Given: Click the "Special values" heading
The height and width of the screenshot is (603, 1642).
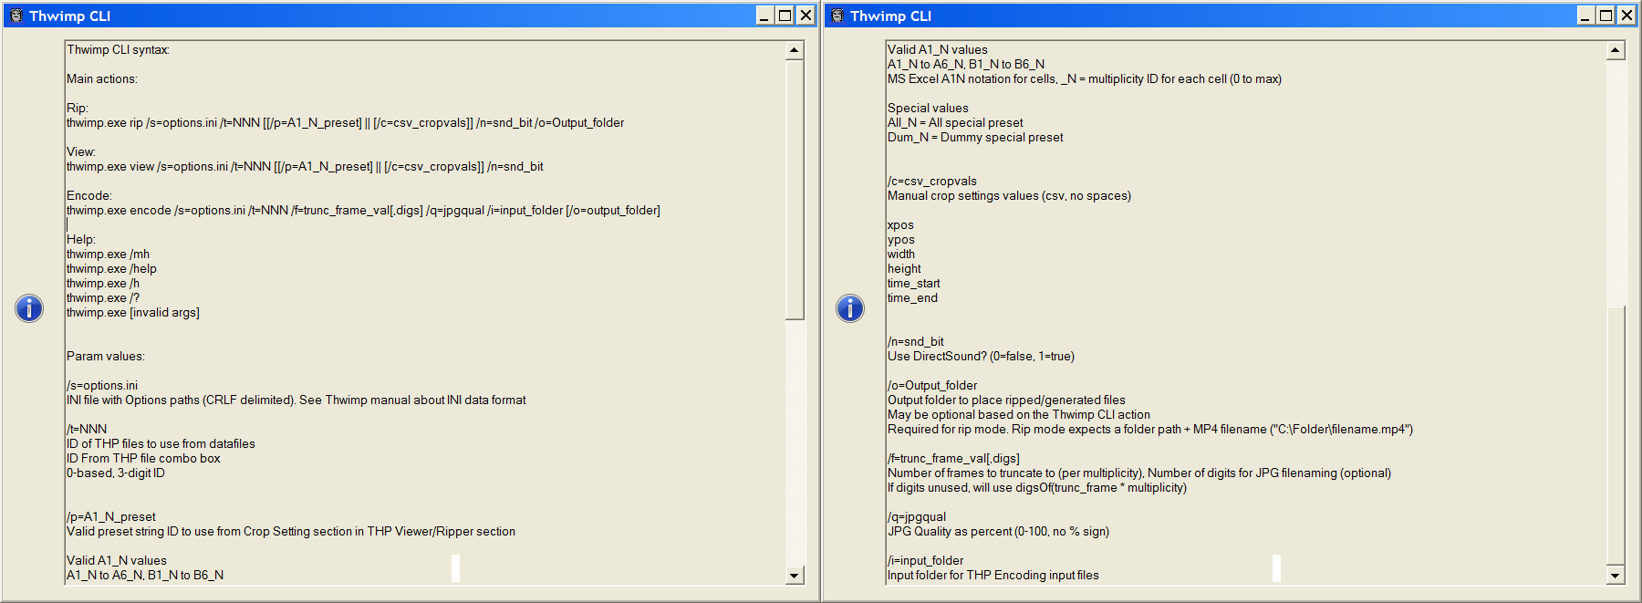Looking at the screenshot, I should (928, 109).
